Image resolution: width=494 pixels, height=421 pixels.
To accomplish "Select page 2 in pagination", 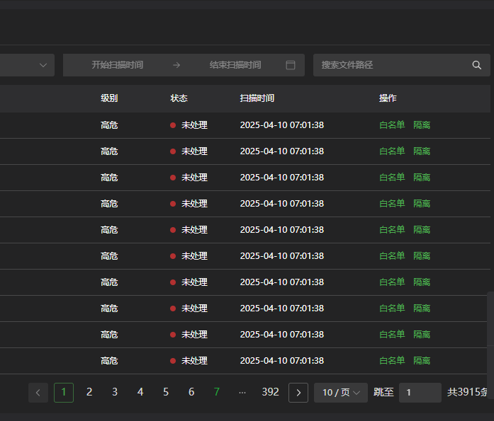I will coord(89,392).
